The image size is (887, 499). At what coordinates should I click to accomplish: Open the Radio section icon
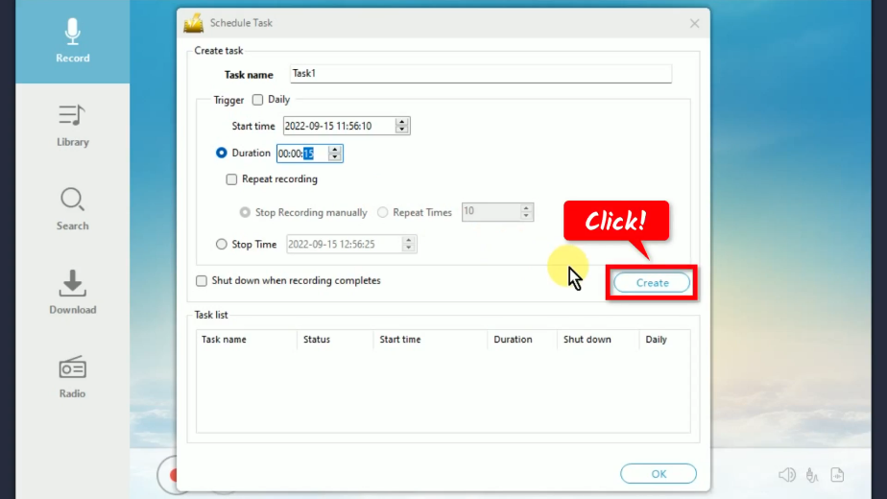pos(72,368)
